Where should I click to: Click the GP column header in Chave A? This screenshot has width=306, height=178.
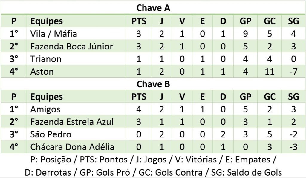[245, 21]
